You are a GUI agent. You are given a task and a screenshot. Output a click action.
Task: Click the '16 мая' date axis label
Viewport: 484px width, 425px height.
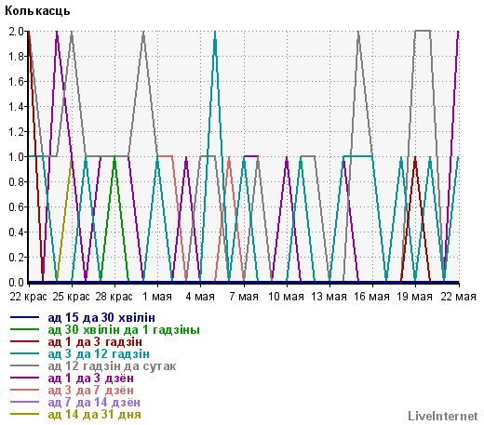pyautogui.click(x=371, y=297)
